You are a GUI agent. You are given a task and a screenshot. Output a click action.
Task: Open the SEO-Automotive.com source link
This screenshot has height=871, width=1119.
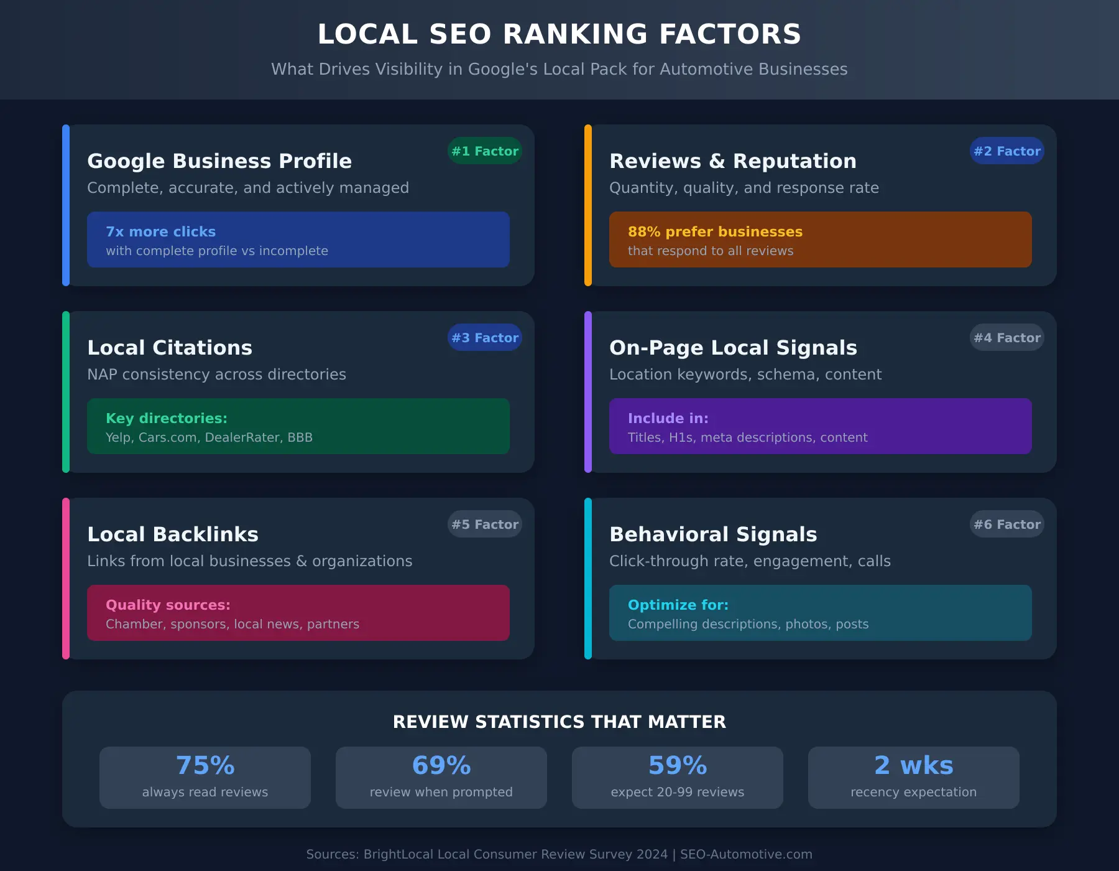[745, 854]
